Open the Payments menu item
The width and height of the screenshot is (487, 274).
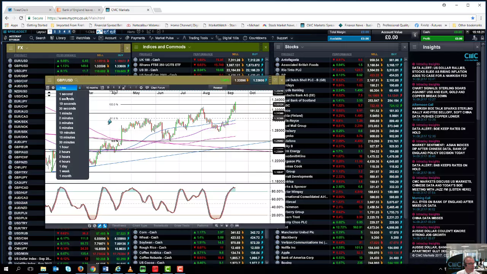pyautogui.click(x=135, y=38)
